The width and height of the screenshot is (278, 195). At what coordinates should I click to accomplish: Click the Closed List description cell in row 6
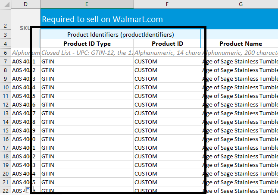pos(87,53)
